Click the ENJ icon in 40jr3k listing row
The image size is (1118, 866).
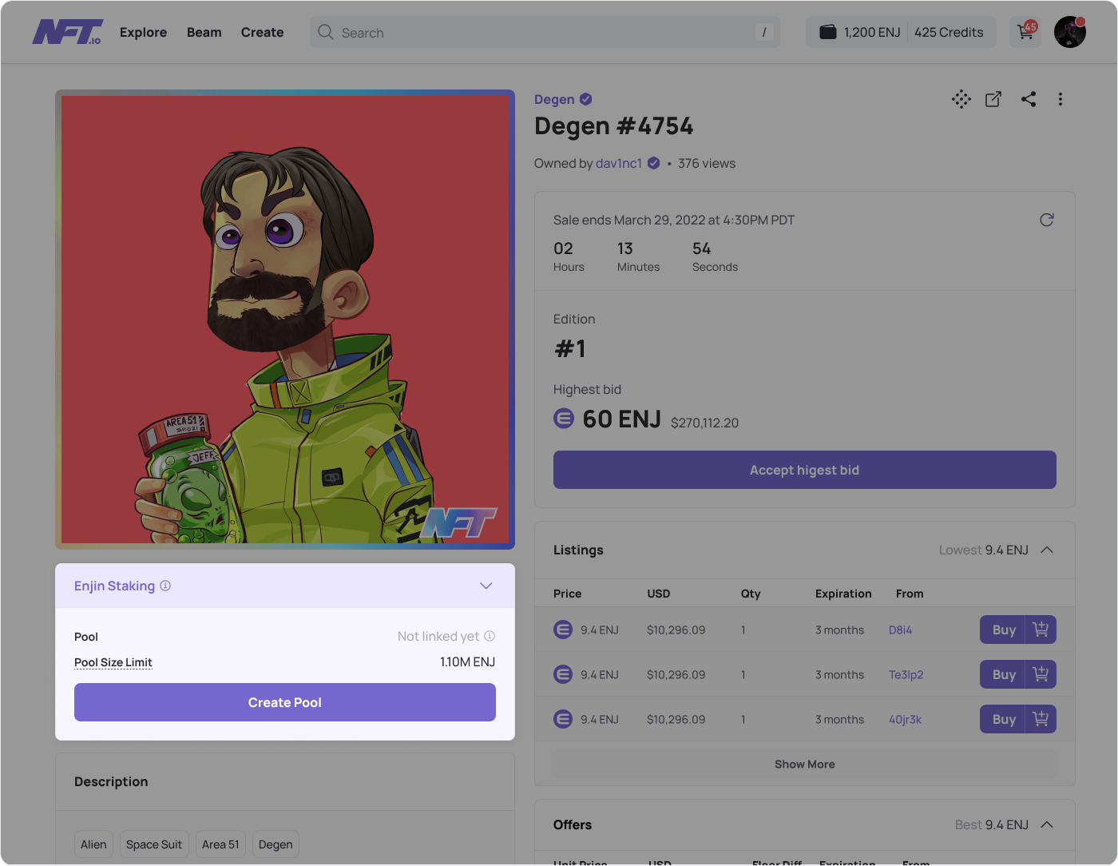563,719
